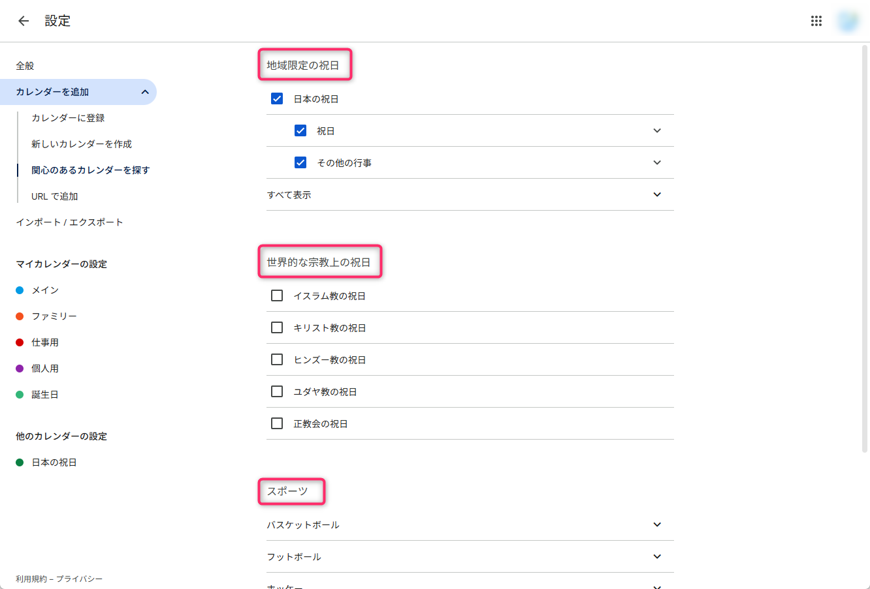Viewport: 870px width, 589px height.
Task: Click the orange dot beside ファミリー calendar
Action: [x=20, y=316]
